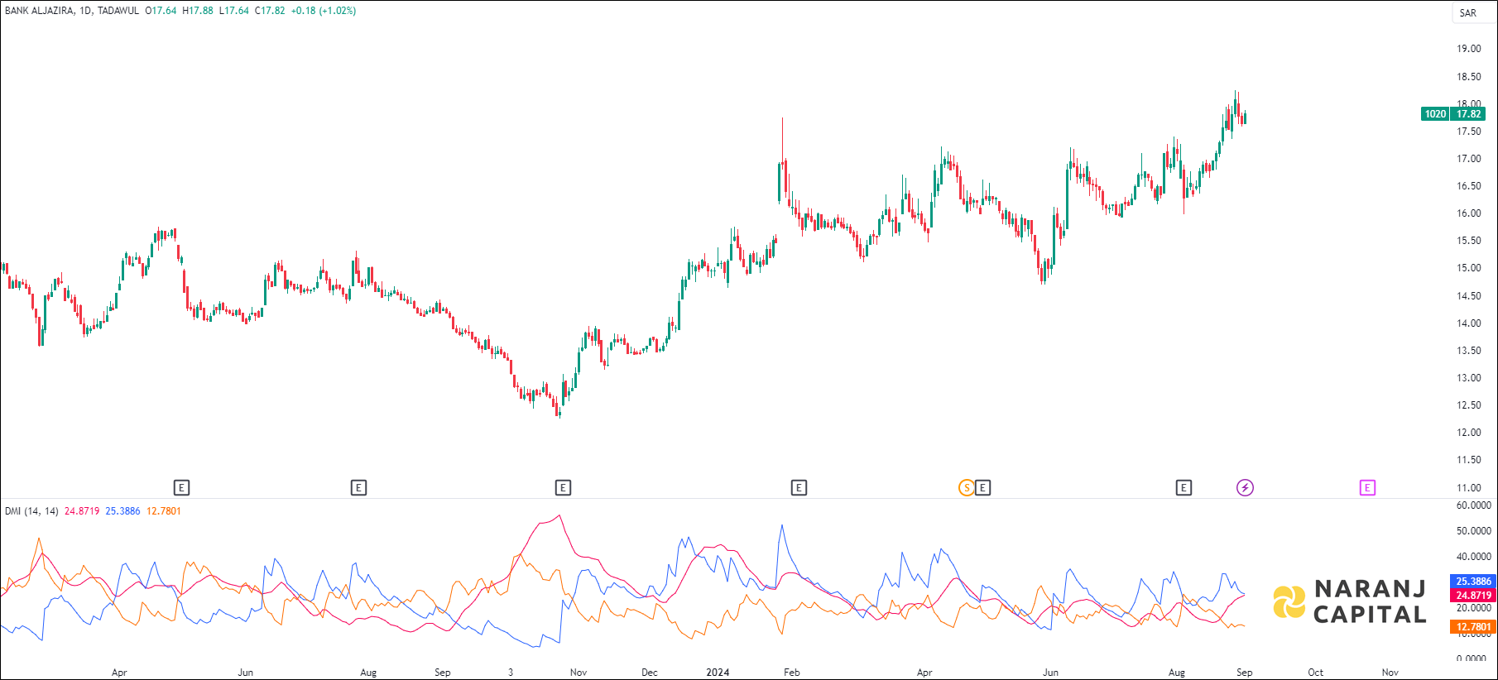Click the L17.64 low value
The height and width of the screenshot is (680, 1498).
(x=234, y=11)
